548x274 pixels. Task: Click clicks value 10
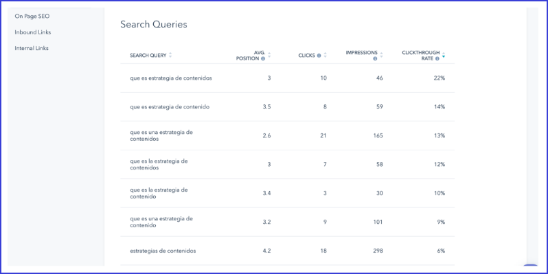(x=323, y=78)
